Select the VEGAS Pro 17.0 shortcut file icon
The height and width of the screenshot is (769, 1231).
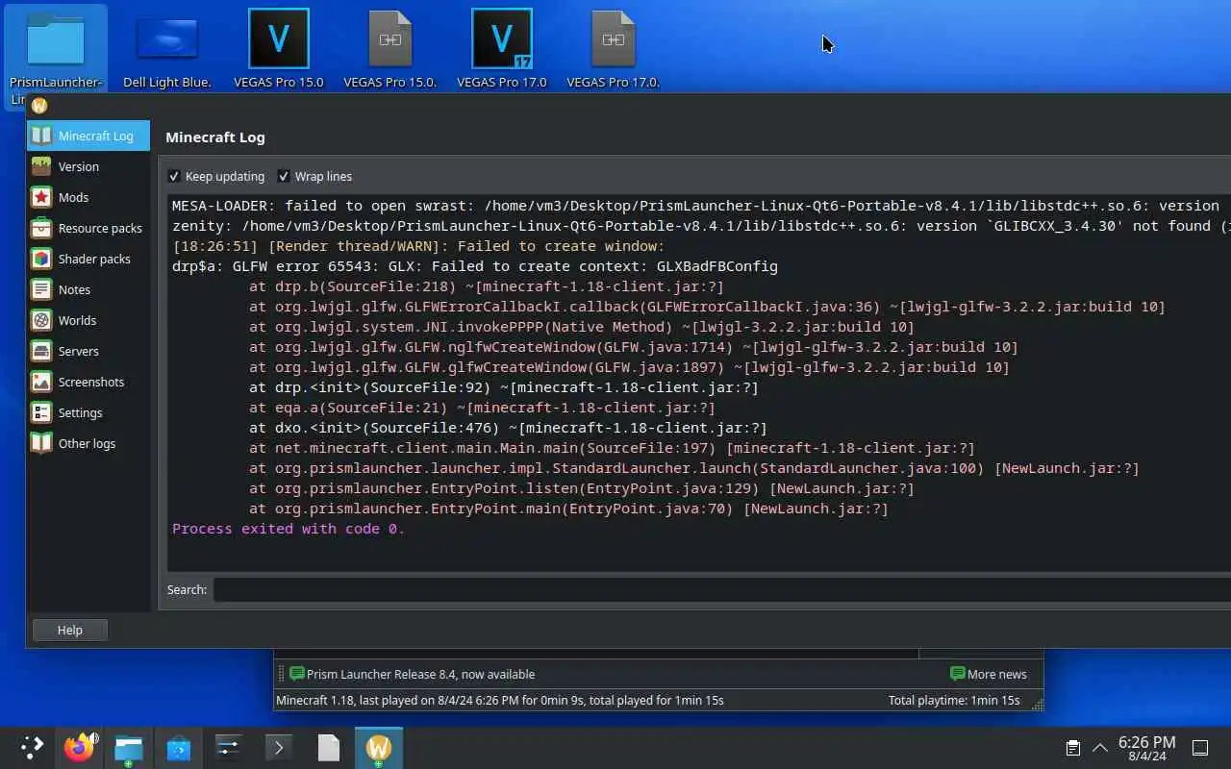(x=614, y=50)
